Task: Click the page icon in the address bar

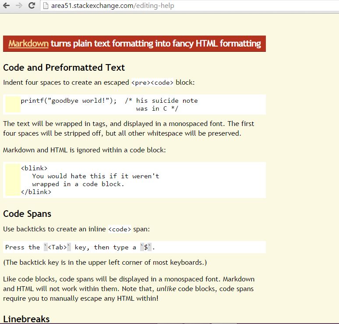Action: click(x=46, y=6)
